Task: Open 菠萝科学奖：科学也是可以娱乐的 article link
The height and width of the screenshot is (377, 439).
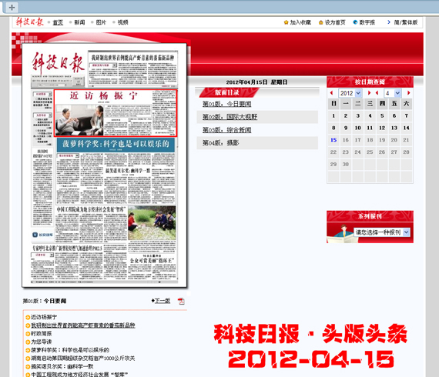Action: click(70, 350)
